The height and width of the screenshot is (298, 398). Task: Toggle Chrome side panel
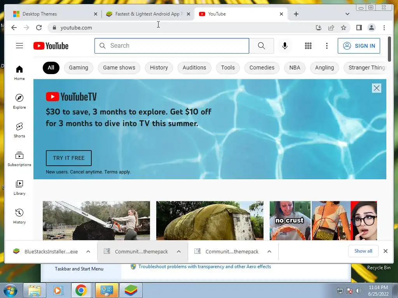pyautogui.click(x=359, y=28)
